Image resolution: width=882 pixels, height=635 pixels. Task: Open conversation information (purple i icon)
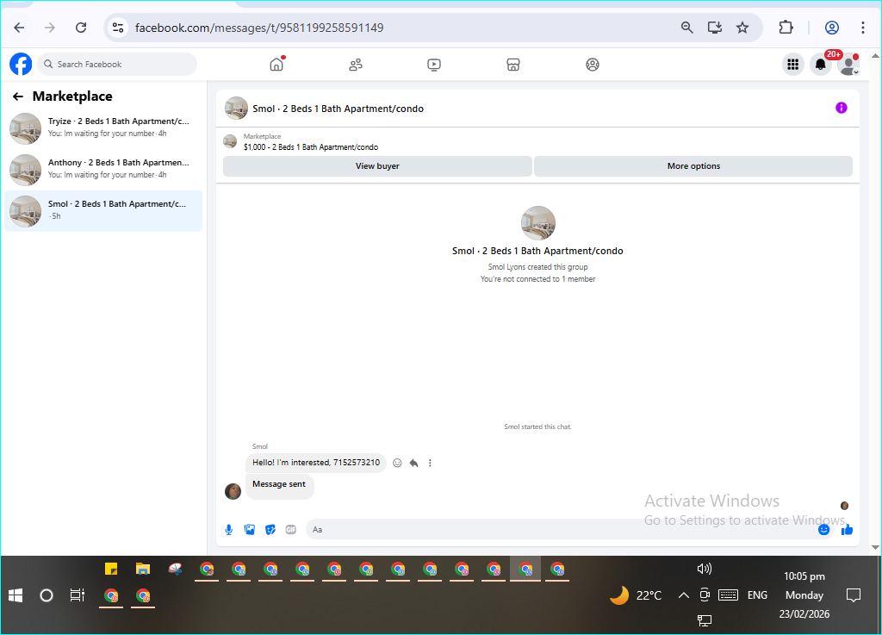[x=841, y=108]
